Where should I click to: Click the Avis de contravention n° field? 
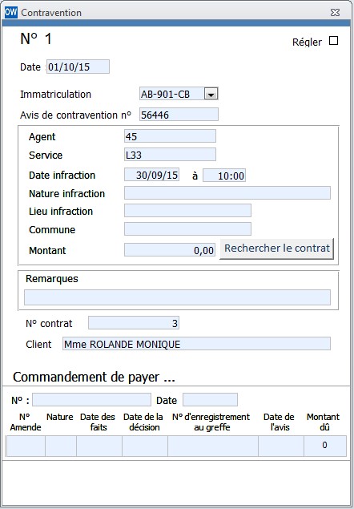coord(179,115)
